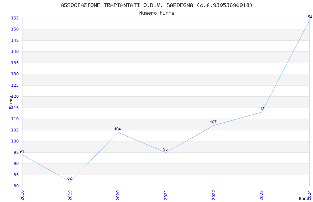Click the x-axis year label 2022

click(214, 195)
